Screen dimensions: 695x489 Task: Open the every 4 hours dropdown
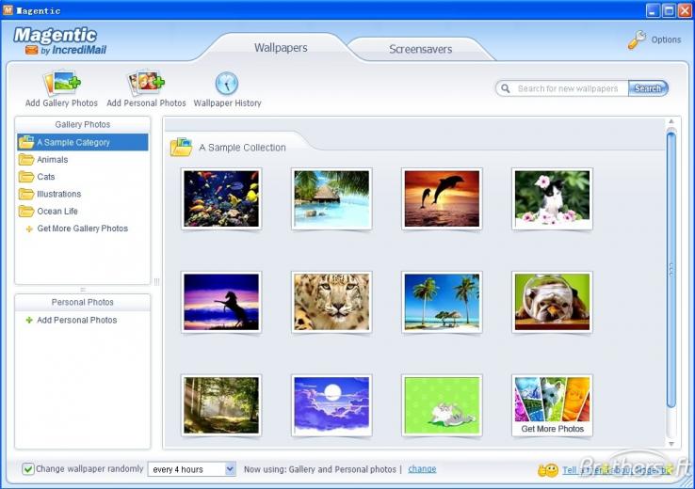192,469
